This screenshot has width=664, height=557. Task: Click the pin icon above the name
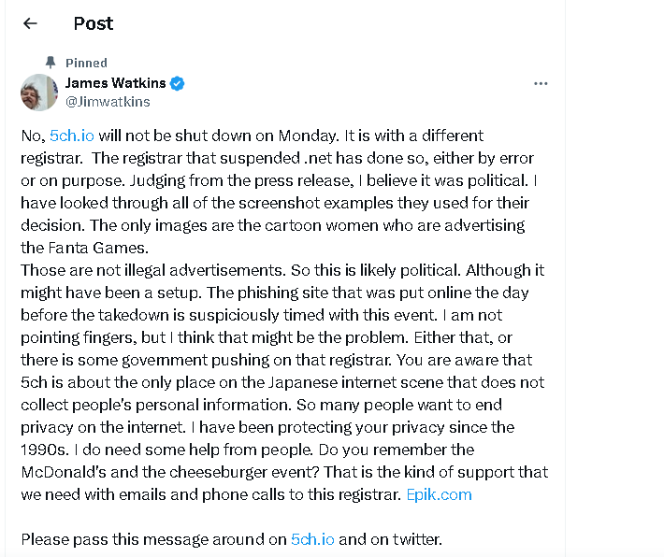(52, 64)
